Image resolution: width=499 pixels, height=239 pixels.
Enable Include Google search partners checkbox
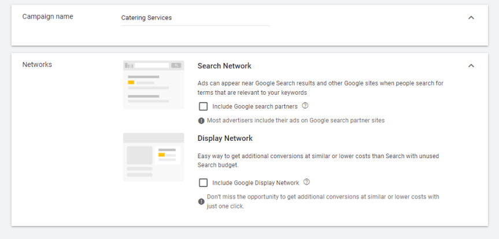203,106
